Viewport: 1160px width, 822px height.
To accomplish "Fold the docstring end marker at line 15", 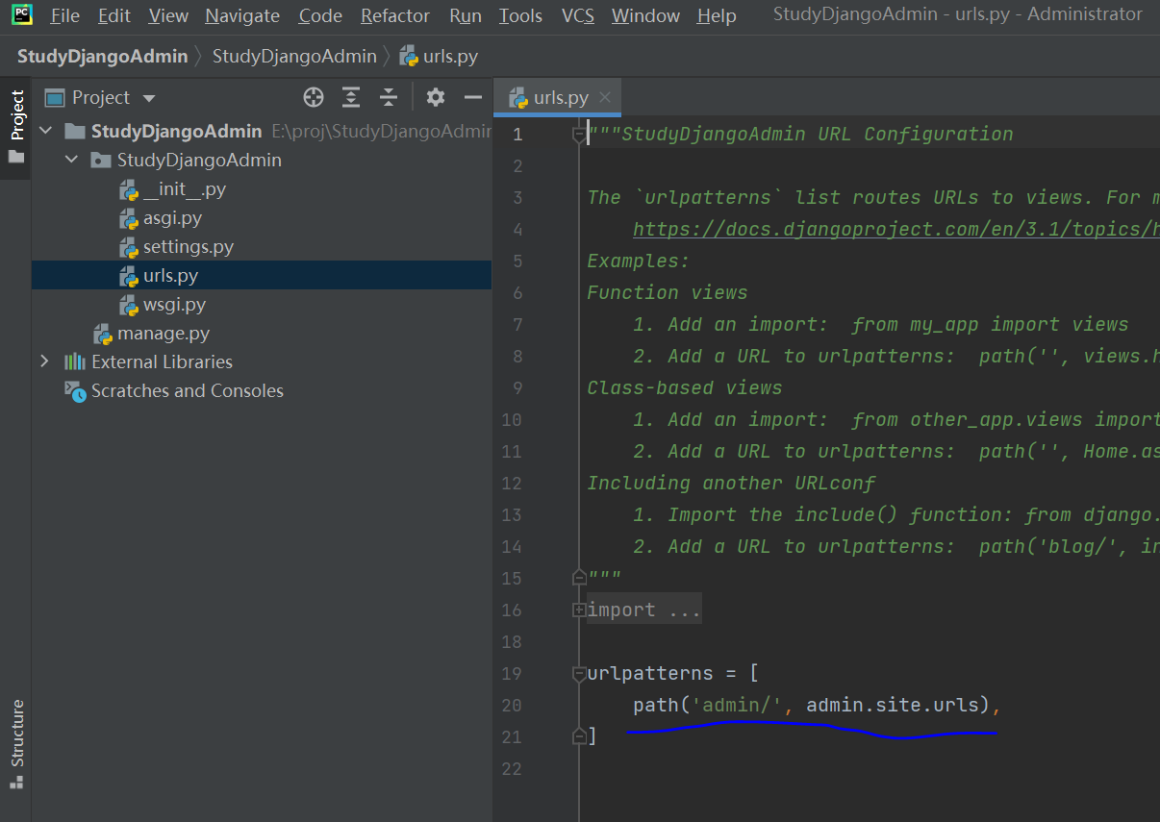I will tap(579, 577).
